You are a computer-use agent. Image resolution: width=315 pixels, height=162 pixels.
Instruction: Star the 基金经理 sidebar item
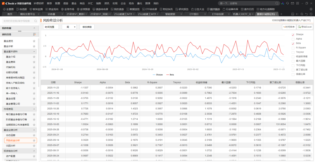[34, 99]
